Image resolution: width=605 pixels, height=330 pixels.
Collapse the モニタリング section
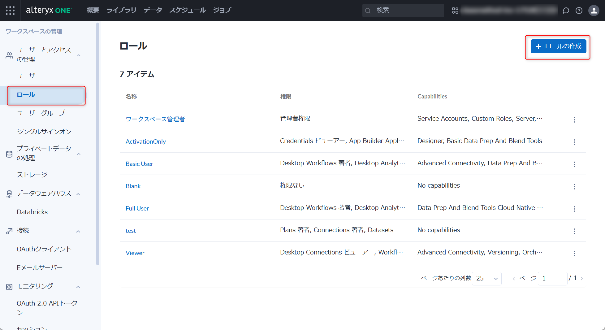78,287
